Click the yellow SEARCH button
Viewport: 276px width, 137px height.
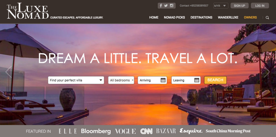pos(215,80)
